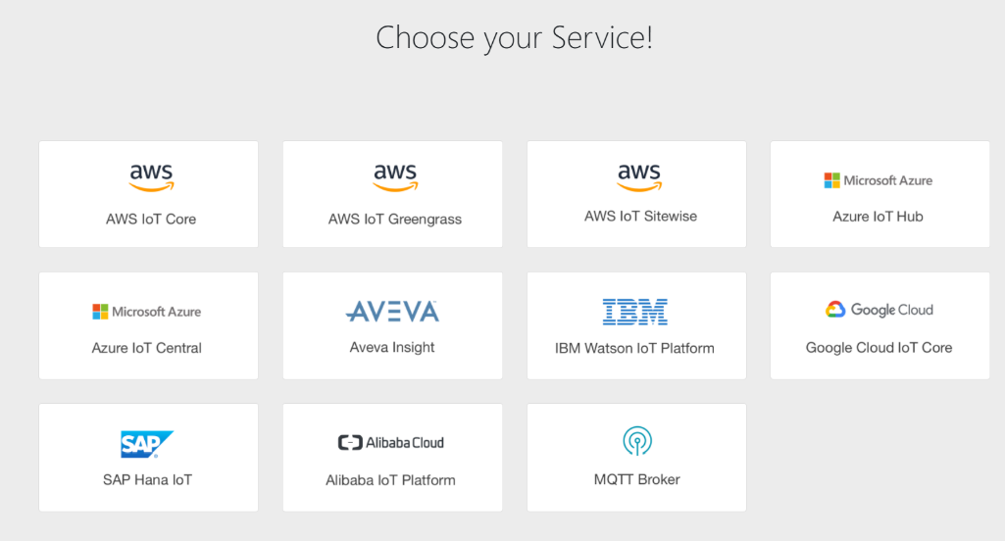Screen dimensions: 1005x541
Task: Choose the AWS IoT Greengrass label
Action: [x=395, y=220]
